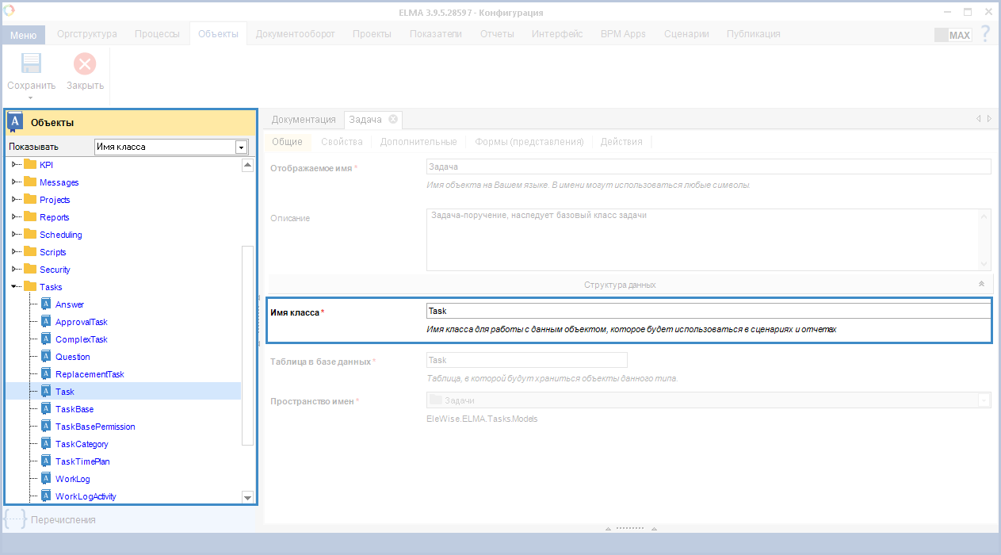Switch to the Оргструктура tab
This screenshot has width=1001, height=555.
pos(87,34)
